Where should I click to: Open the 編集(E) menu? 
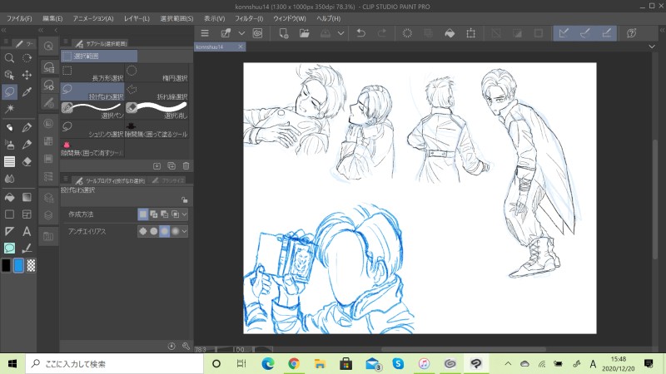[x=52, y=18]
